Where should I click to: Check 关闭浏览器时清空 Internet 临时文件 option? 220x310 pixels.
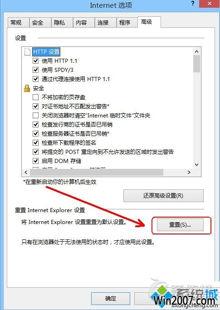pos(35,115)
